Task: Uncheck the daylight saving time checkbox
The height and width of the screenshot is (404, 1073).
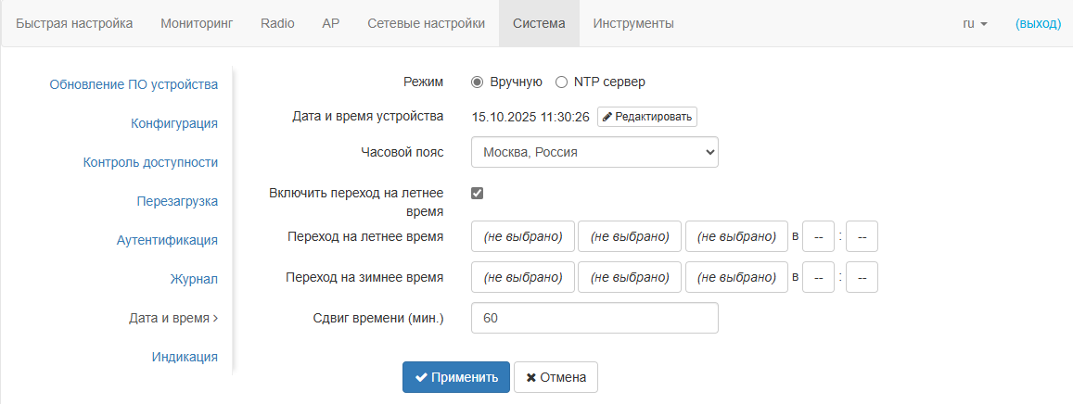Action: 478,194
